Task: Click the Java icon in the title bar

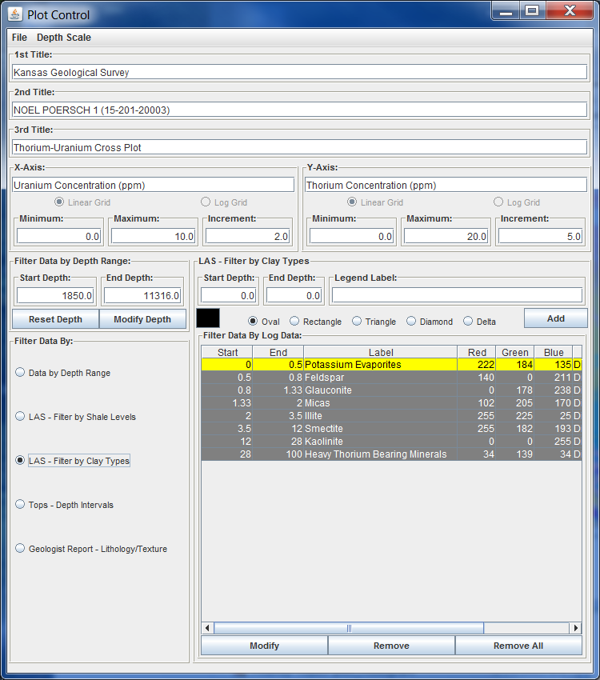Action: (14, 14)
